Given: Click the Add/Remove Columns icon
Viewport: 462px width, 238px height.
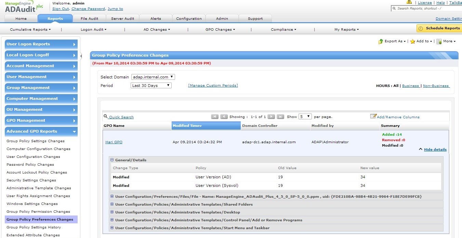Looking at the screenshot, I should (x=373, y=117).
